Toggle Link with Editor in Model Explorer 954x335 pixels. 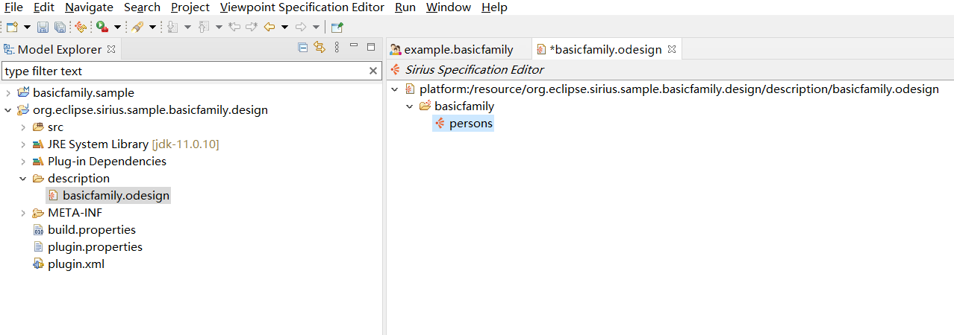(319, 48)
